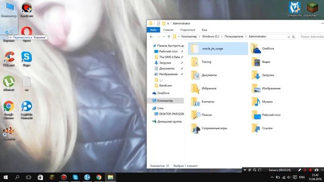Open the quick access toolbar customize dropdown
The image size is (324, 182).
(x=168, y=24)
